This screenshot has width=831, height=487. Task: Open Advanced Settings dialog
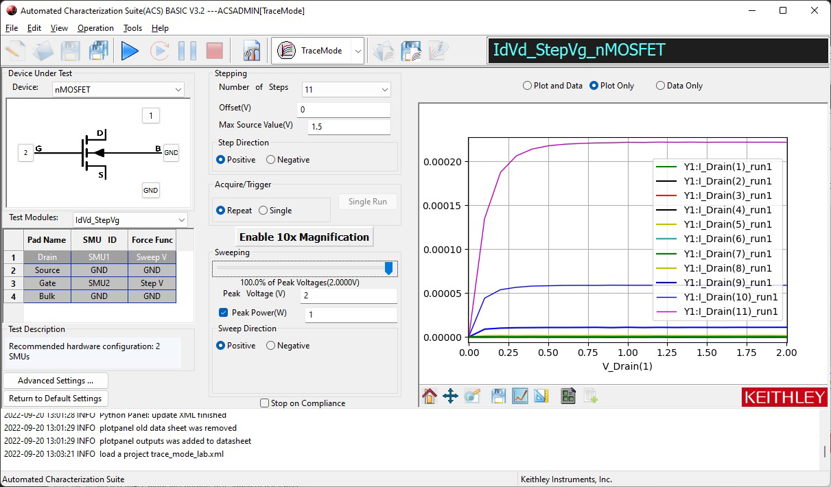click(x=56, y=381)
